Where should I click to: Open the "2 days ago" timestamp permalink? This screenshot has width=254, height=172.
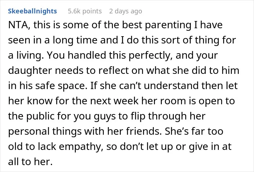pyautogui.click(x=126, y=11)
